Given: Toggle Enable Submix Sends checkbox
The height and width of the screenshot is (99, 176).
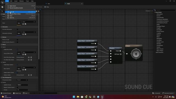Looking at the screenshot, I should pos(17,73).
